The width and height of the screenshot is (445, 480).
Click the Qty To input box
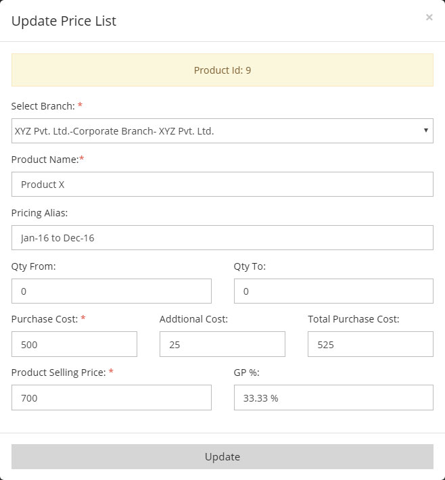(333, 291)
